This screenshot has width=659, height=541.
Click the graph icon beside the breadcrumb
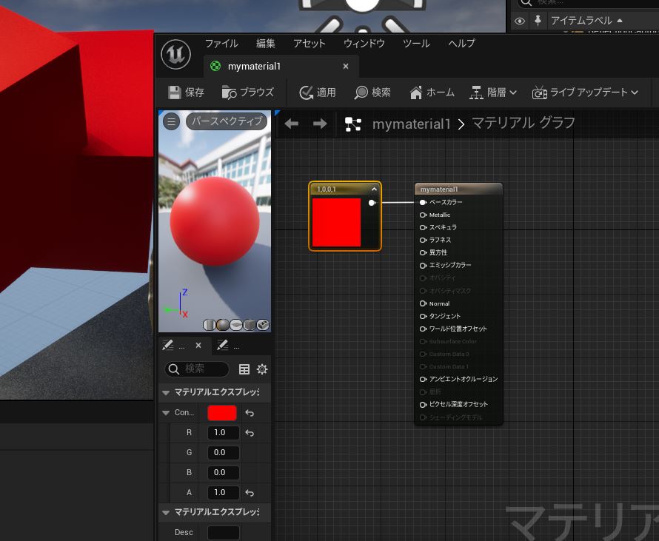coord(353,124)
